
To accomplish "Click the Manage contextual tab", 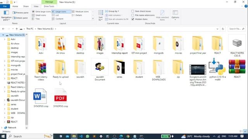I will (49, 2).
